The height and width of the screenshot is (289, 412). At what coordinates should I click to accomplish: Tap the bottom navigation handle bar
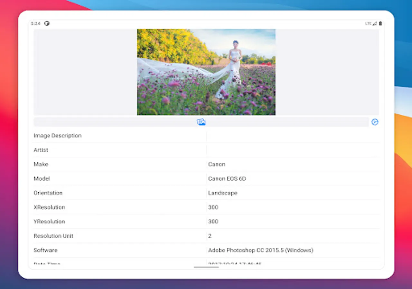coord(206,267)
